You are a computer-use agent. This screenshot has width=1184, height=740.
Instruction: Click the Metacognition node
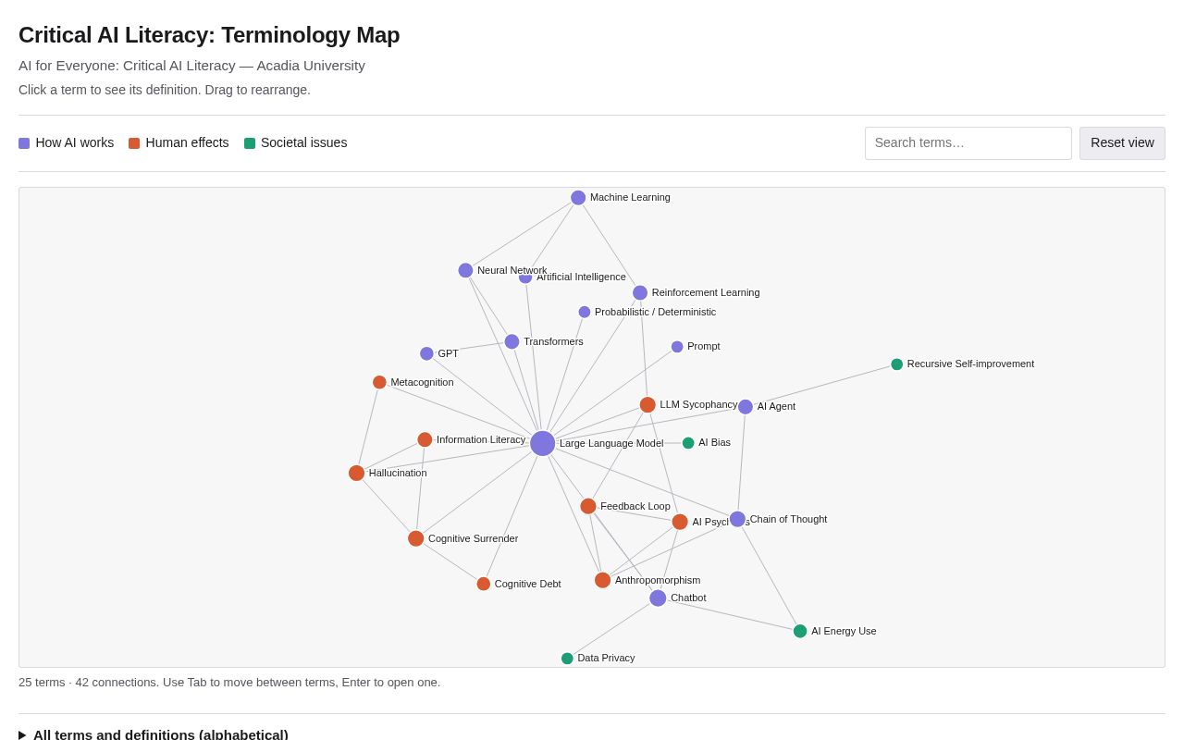(379, 382)
